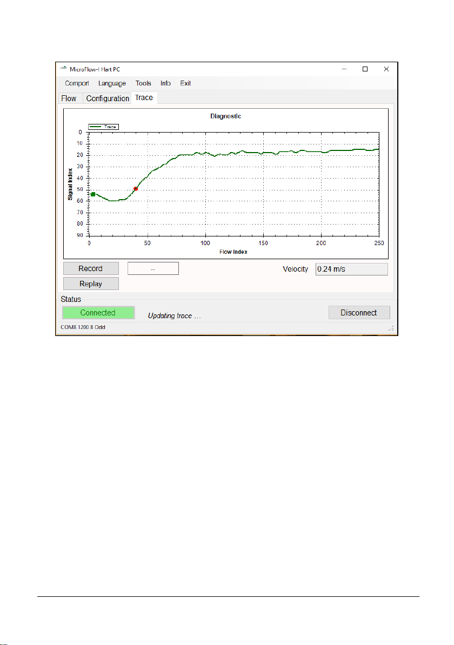Open the Info menu
The height and width of the screenshot is (645, 454).
point(165,83)
